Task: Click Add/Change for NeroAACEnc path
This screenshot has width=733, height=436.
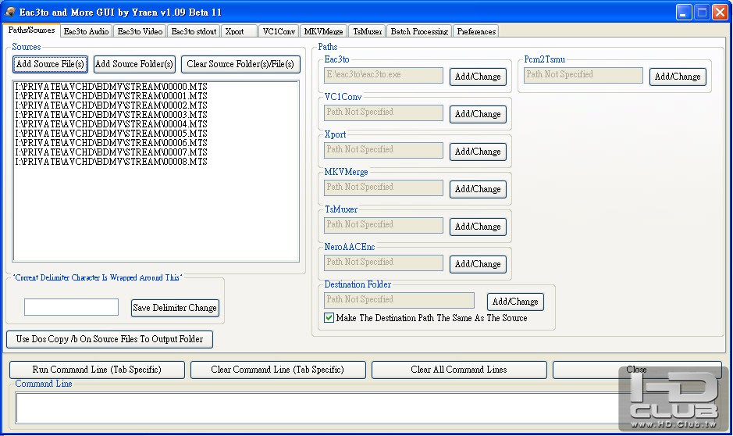Action: [478, 264]
